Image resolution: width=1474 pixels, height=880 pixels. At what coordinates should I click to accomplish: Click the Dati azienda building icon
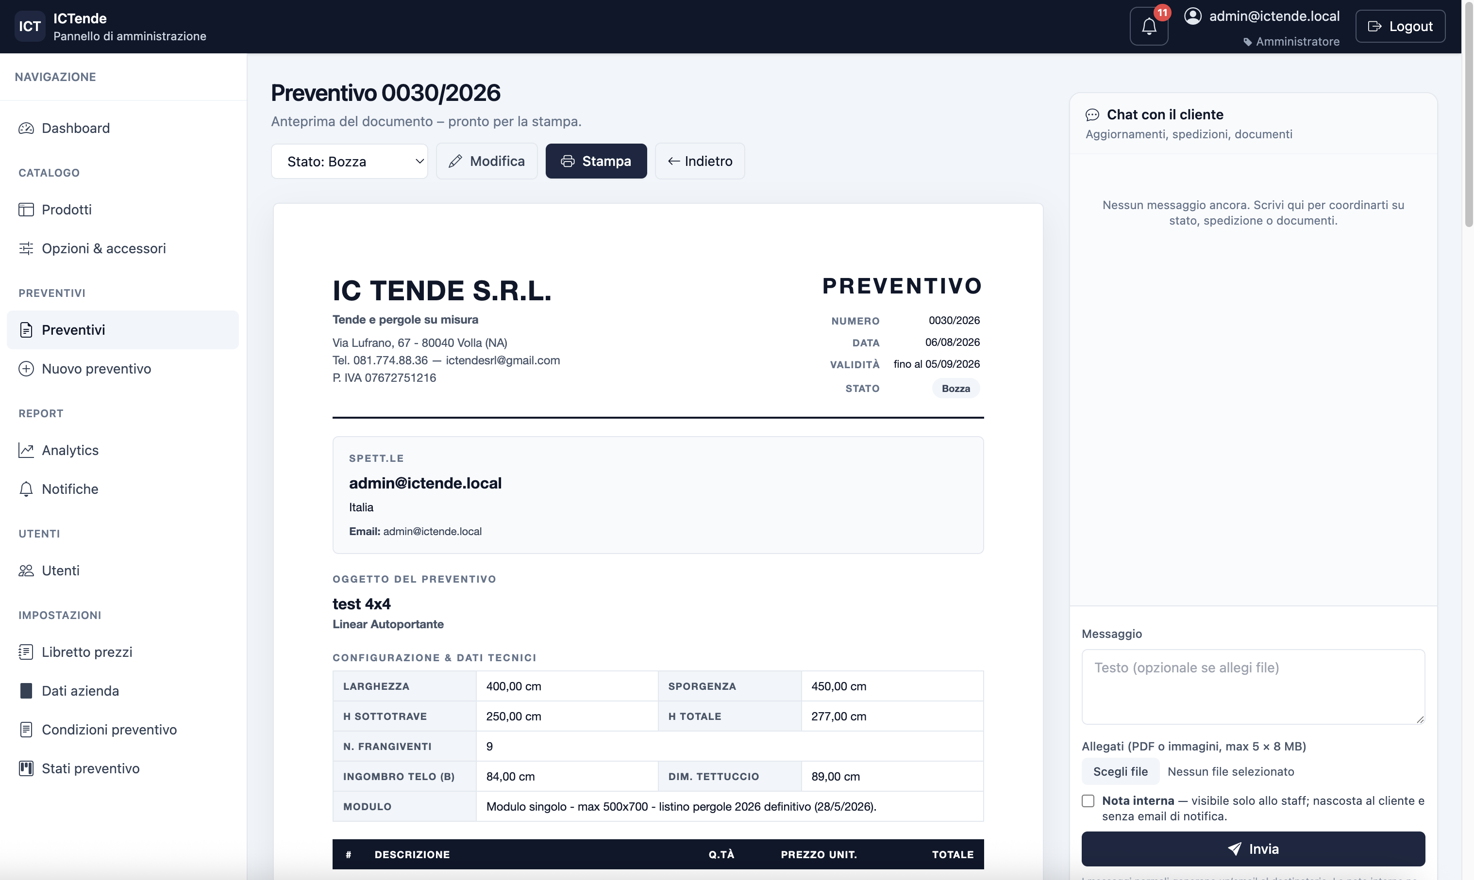click(x=26, y=691)
